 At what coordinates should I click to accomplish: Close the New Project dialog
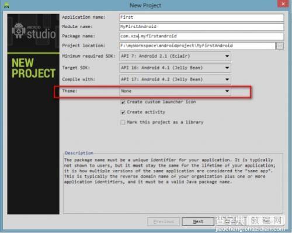click(283, 4)
